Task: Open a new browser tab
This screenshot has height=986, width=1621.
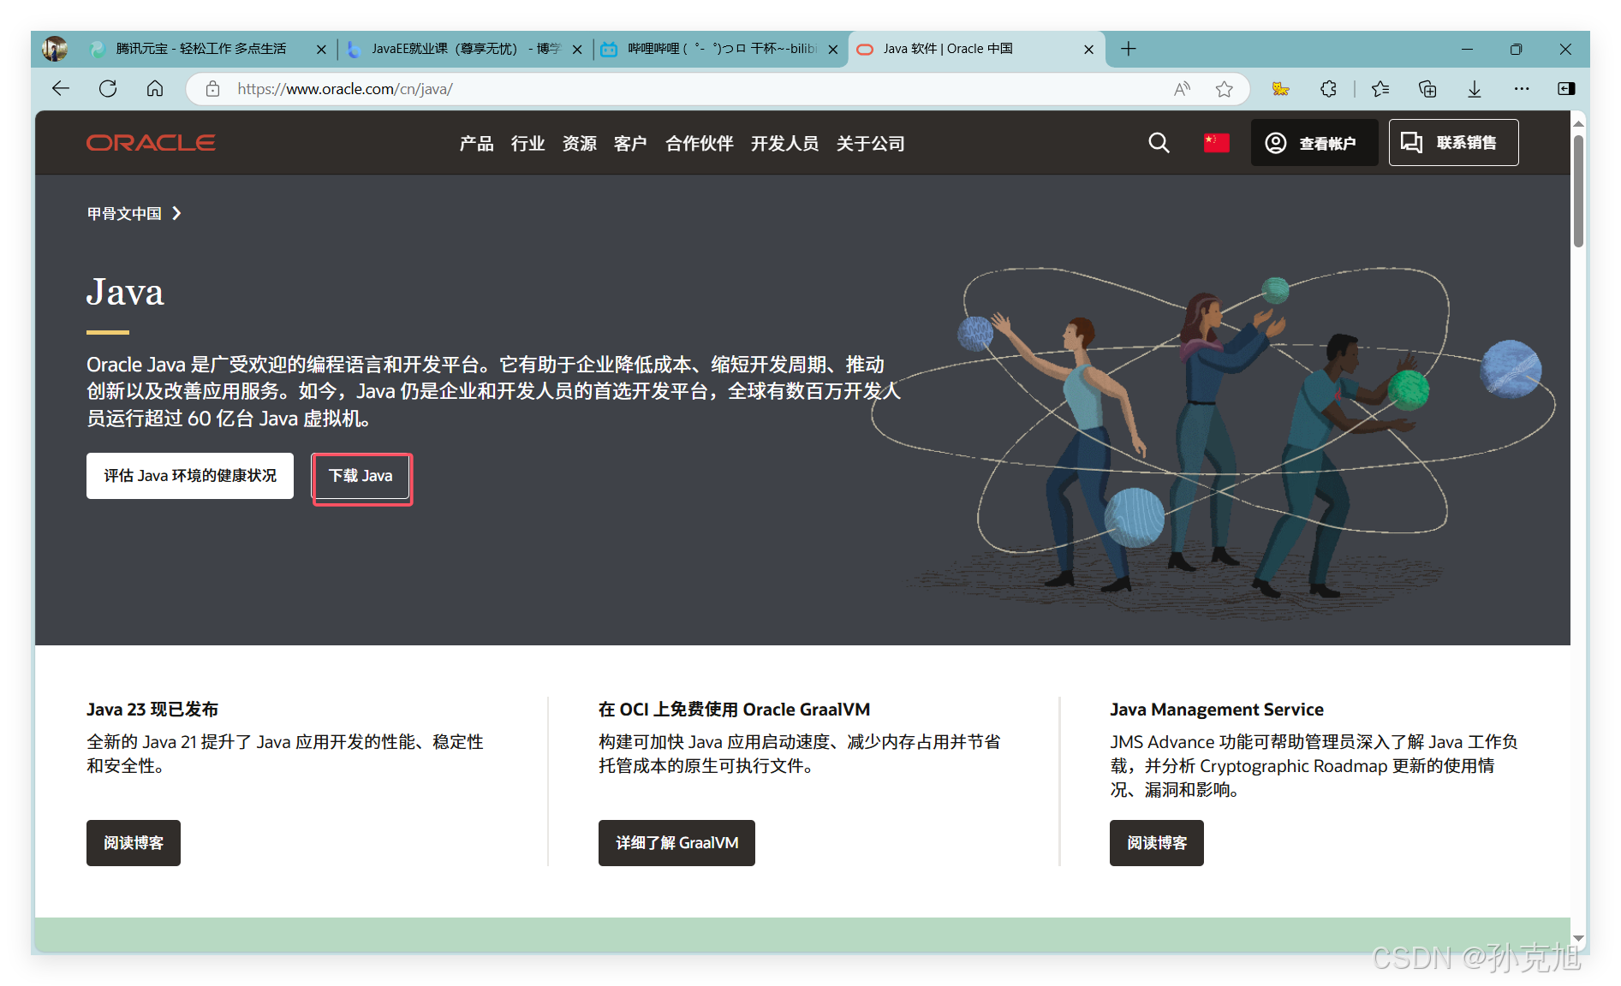Action: [x=1129, y=49]
